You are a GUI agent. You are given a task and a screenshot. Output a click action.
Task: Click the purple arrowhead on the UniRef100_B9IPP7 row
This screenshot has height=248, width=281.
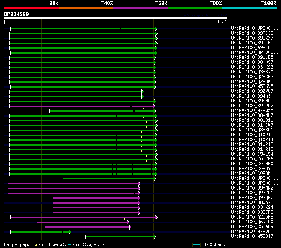click(x=154, y=106)
